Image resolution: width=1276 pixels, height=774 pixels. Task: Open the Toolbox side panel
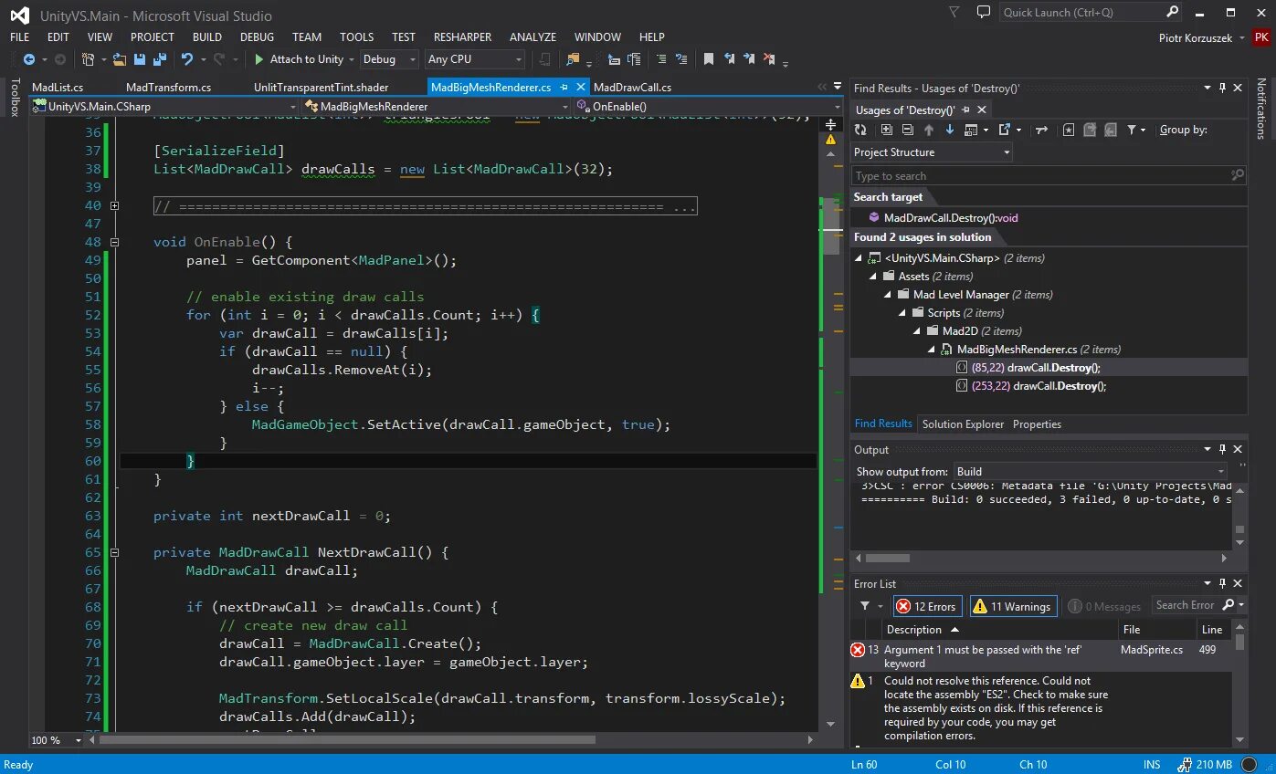tap(14, 97)
